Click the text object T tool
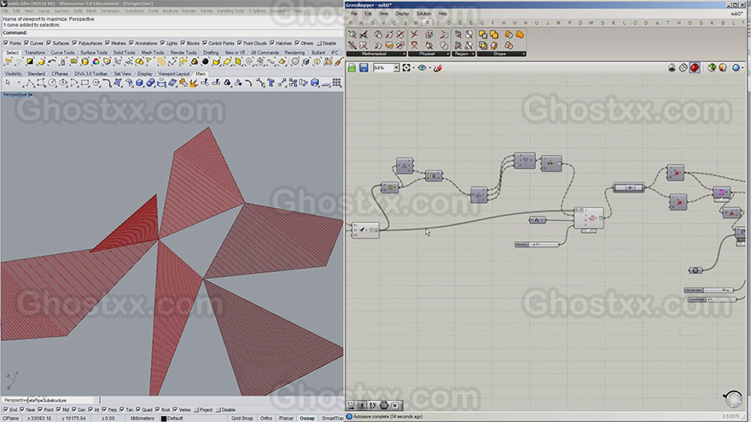 (271, 84)
